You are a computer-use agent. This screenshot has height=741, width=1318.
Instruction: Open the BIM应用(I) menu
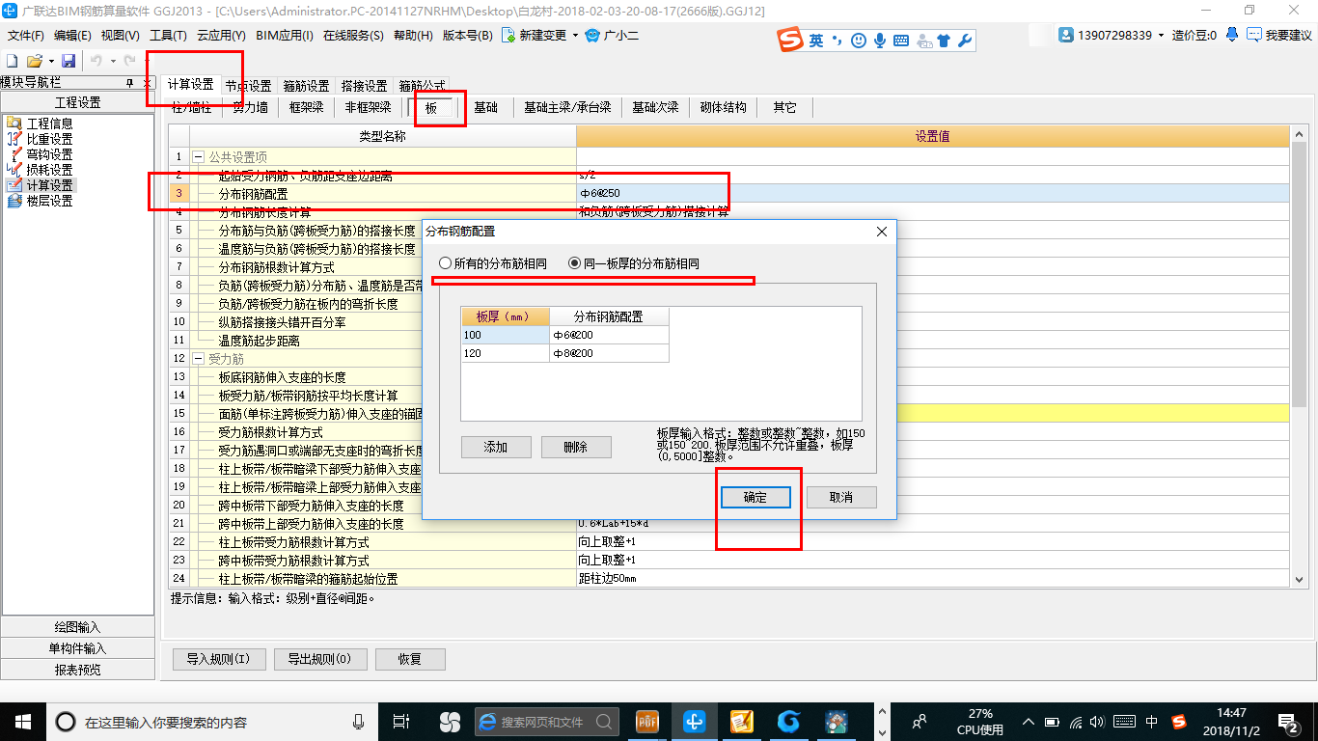click(285, 36)
